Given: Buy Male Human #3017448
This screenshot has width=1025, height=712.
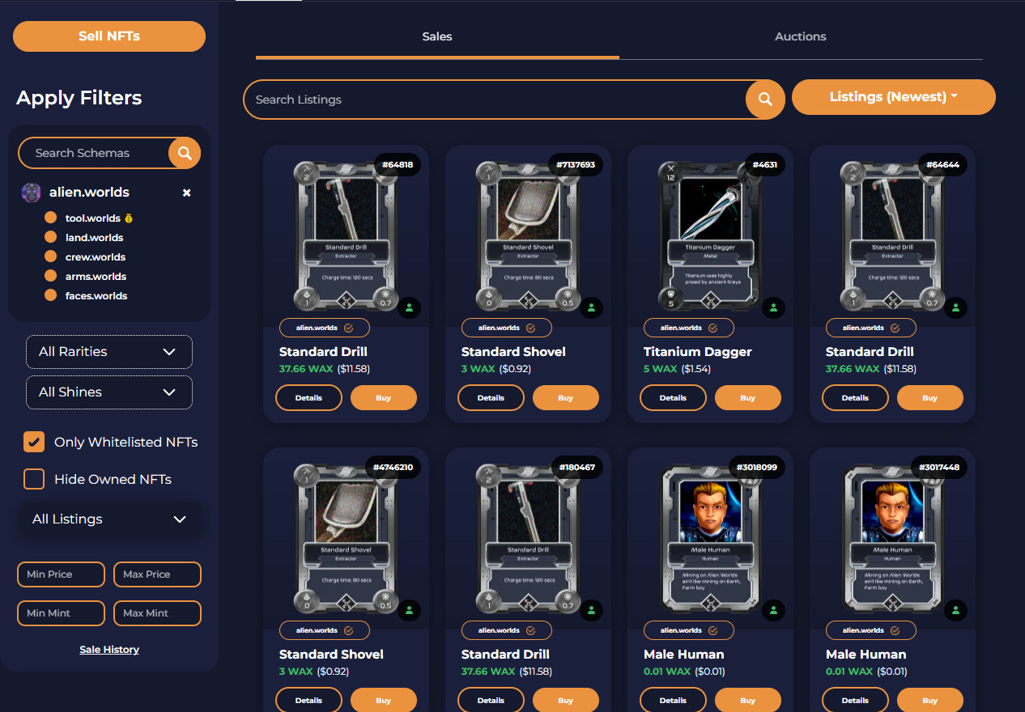Looking at the screenshot, I should pyautogui.click(x=930, y=701).
